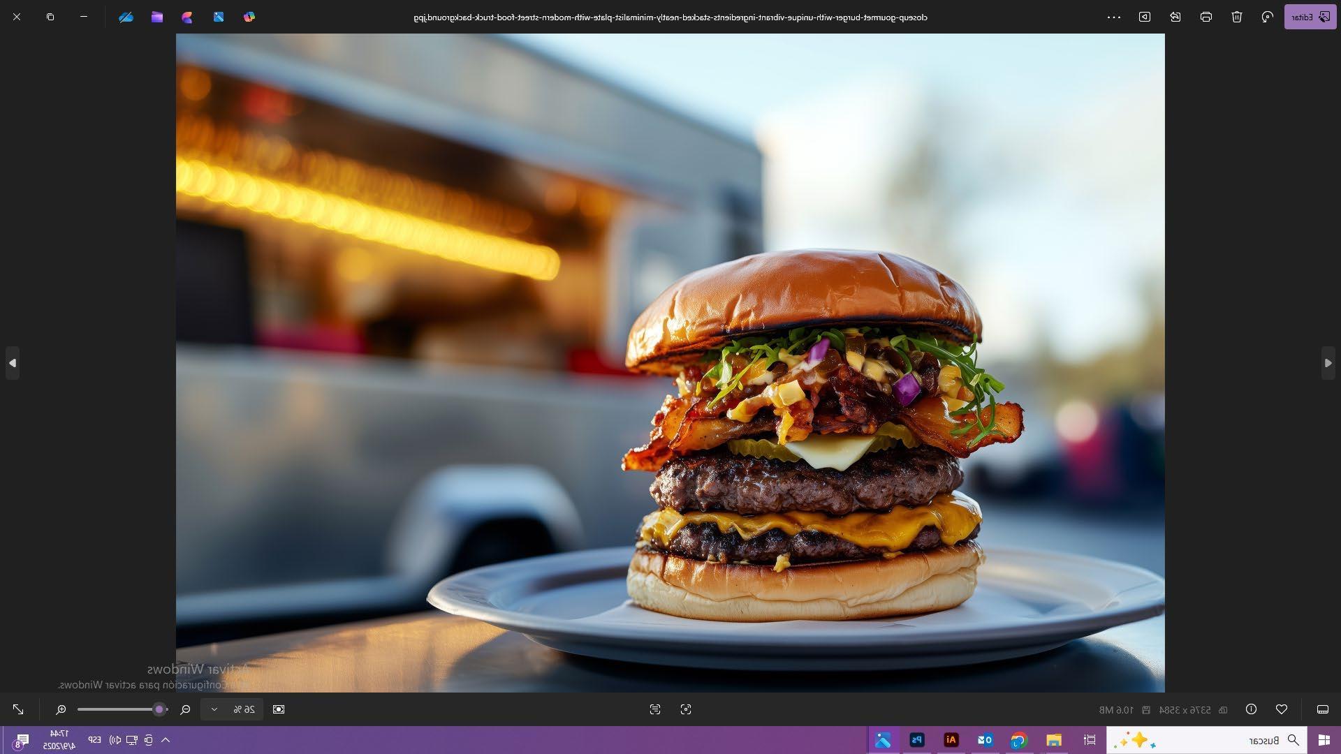Show file info panel

[1251, 709]
